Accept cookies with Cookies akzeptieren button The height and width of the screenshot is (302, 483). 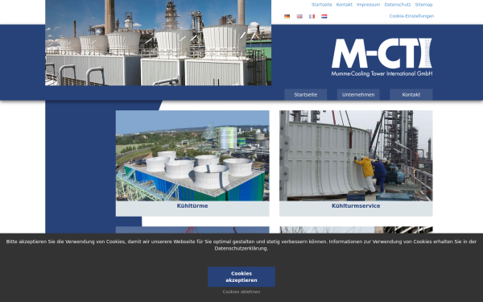pos(242,277)
